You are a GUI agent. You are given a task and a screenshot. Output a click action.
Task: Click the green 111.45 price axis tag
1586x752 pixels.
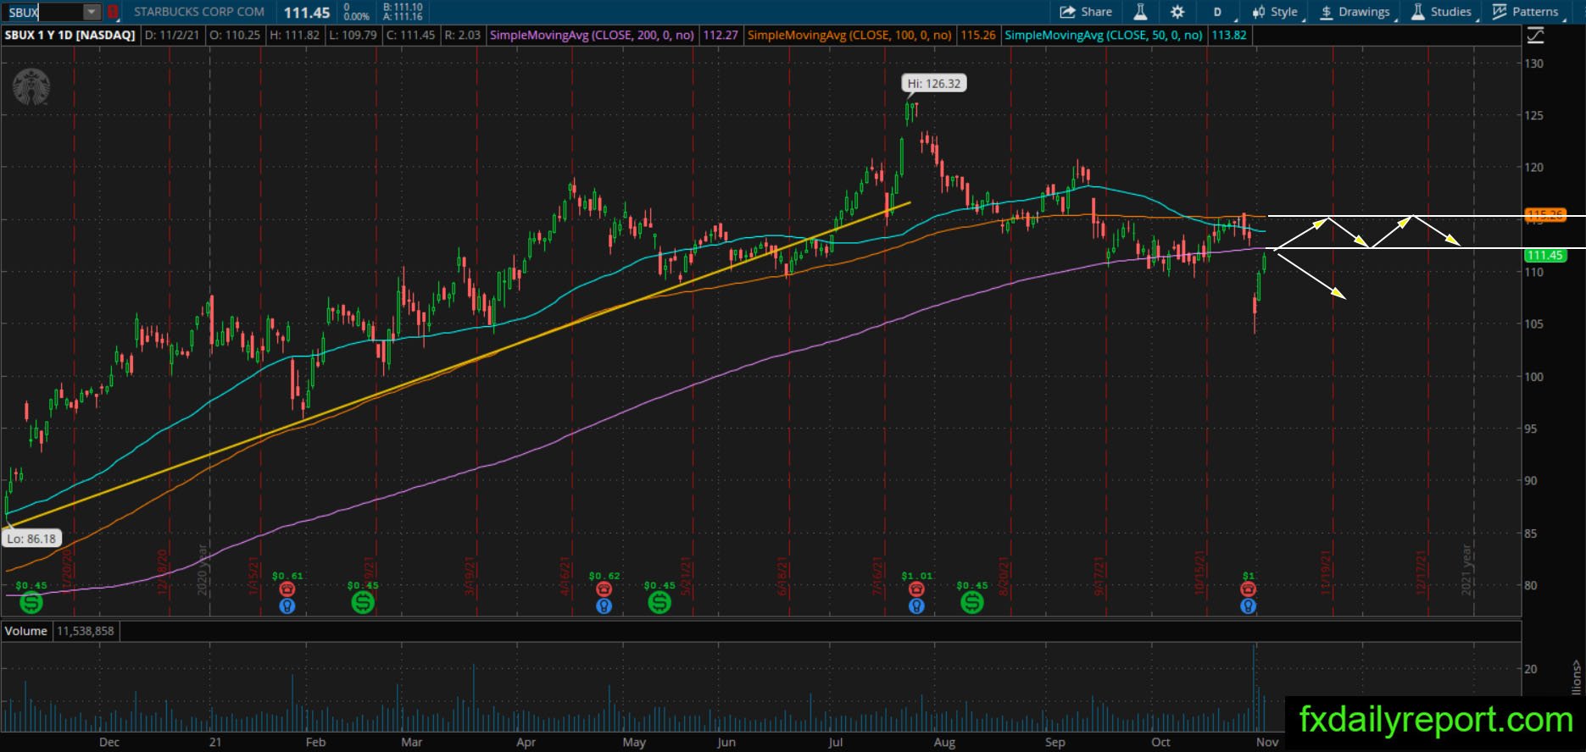coord(1544,255)
